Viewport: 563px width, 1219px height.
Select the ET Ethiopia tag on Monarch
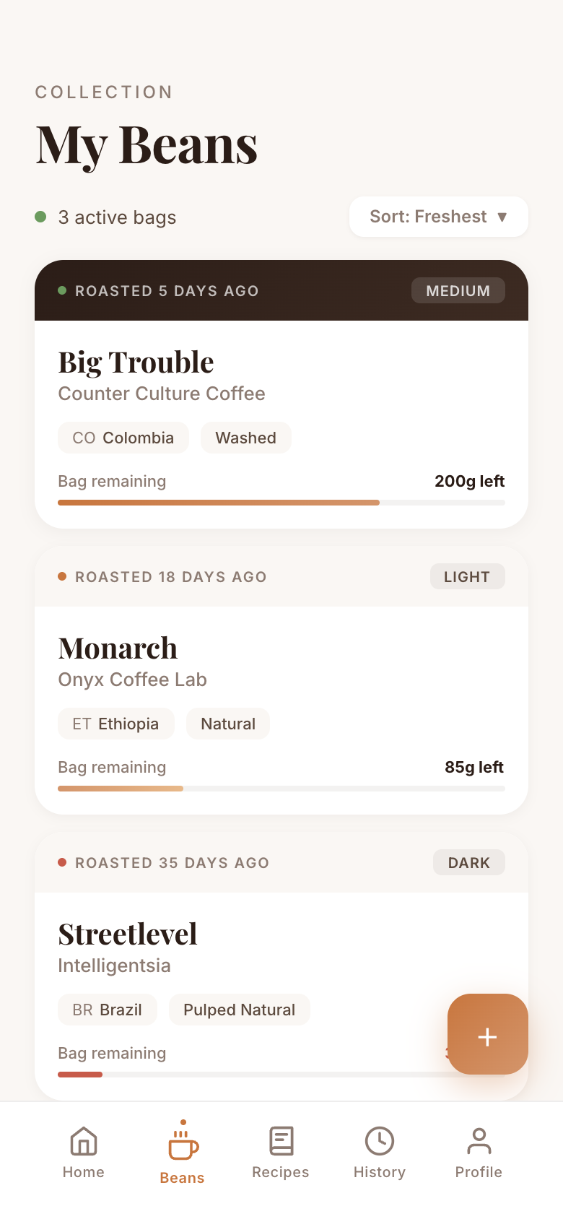(115, 724)
